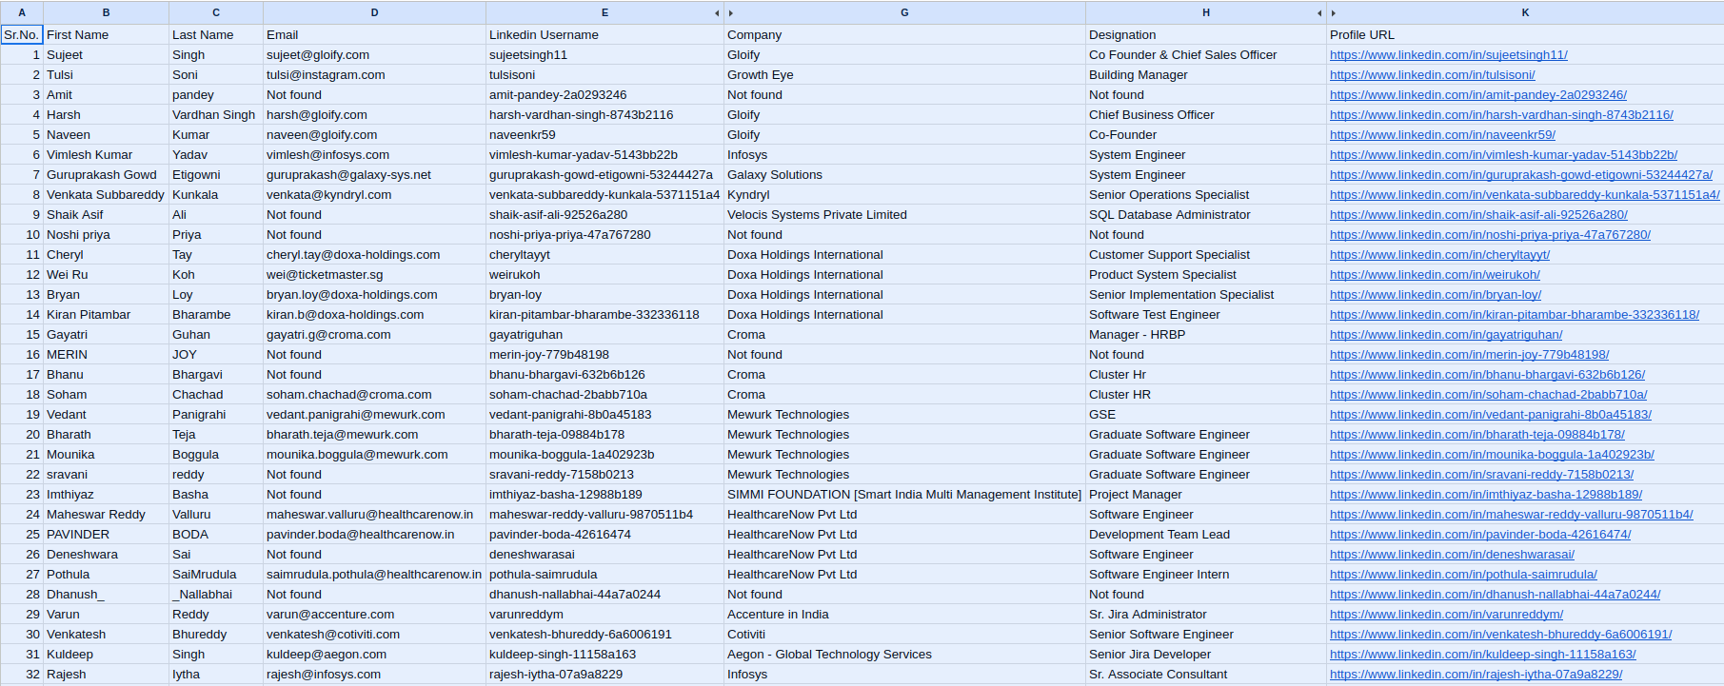Open the gayatriguhan profile URL
The width and height of the screenshot is (1724, 686).
point(1446,335)
